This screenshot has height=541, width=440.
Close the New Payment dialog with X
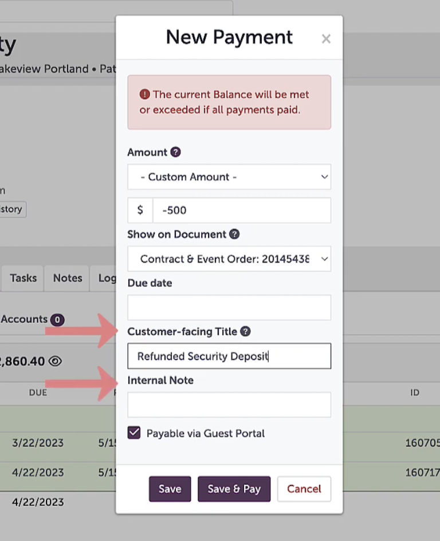pos(326,39)
